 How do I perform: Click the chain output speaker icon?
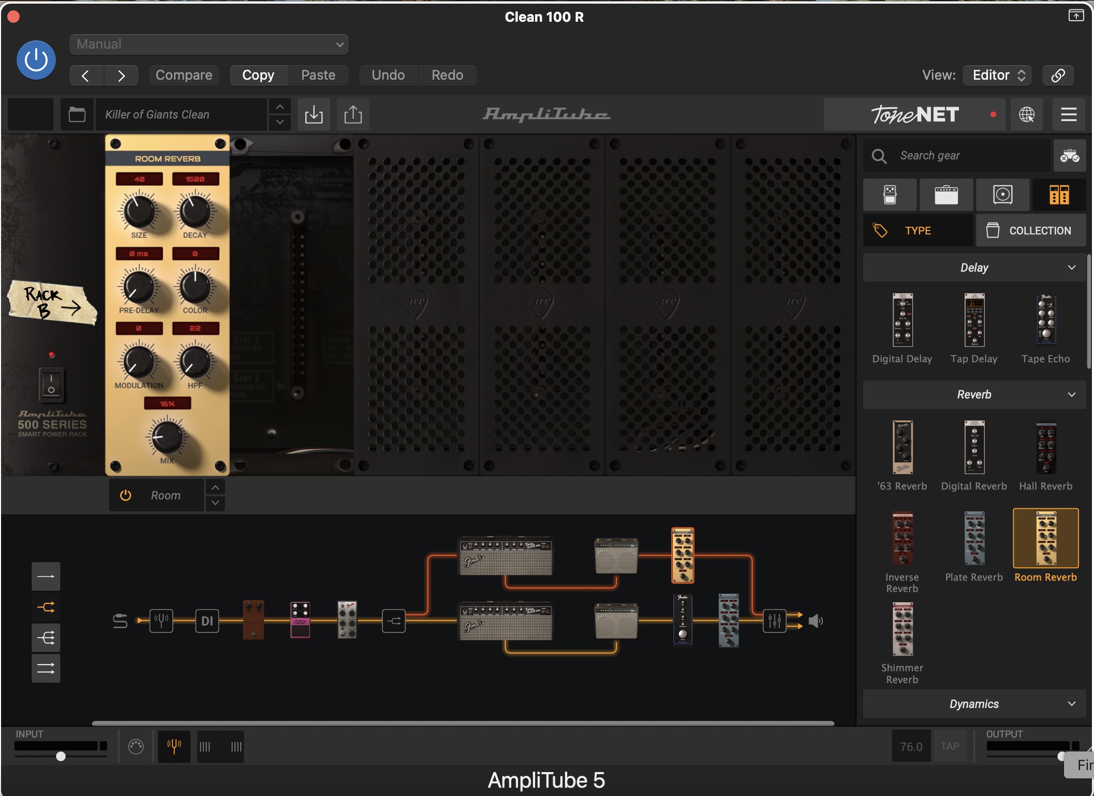816,621
